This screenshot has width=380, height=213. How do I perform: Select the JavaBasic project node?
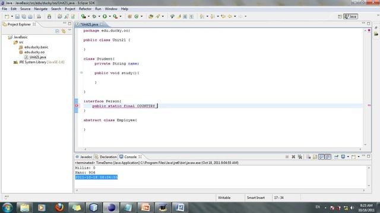tap(18, 37)
